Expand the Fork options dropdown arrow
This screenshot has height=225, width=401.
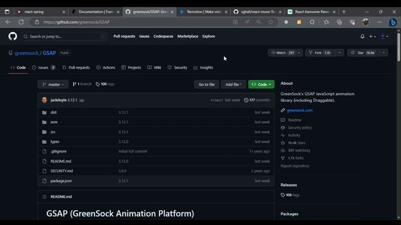point(340,52)
